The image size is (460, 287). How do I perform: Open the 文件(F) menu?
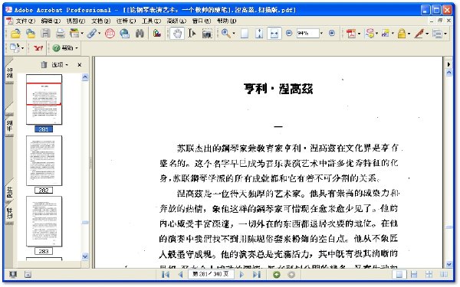pyautogui.click(x=25, y=21)
